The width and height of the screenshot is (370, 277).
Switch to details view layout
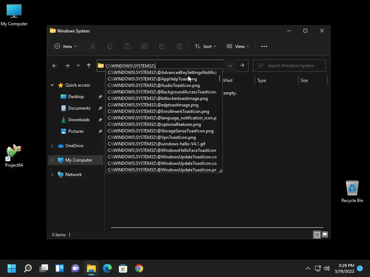(317, 234)
